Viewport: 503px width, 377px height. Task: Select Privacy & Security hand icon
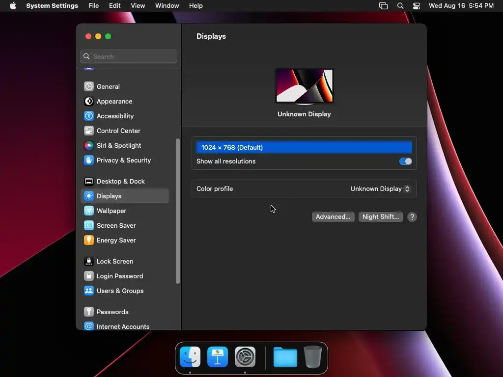pos(89,161)
